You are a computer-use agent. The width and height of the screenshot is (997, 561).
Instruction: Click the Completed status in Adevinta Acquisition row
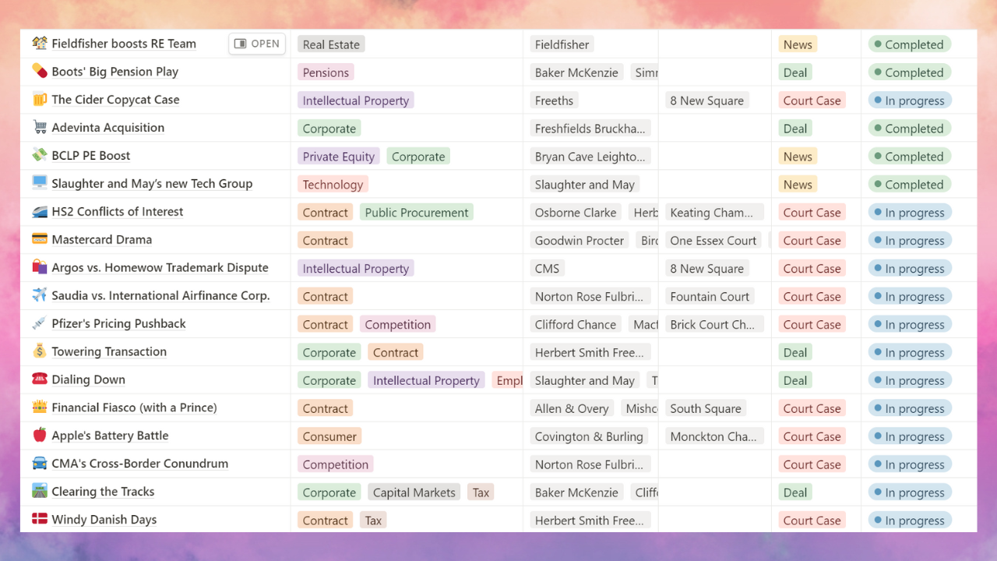tap(910, 129)
